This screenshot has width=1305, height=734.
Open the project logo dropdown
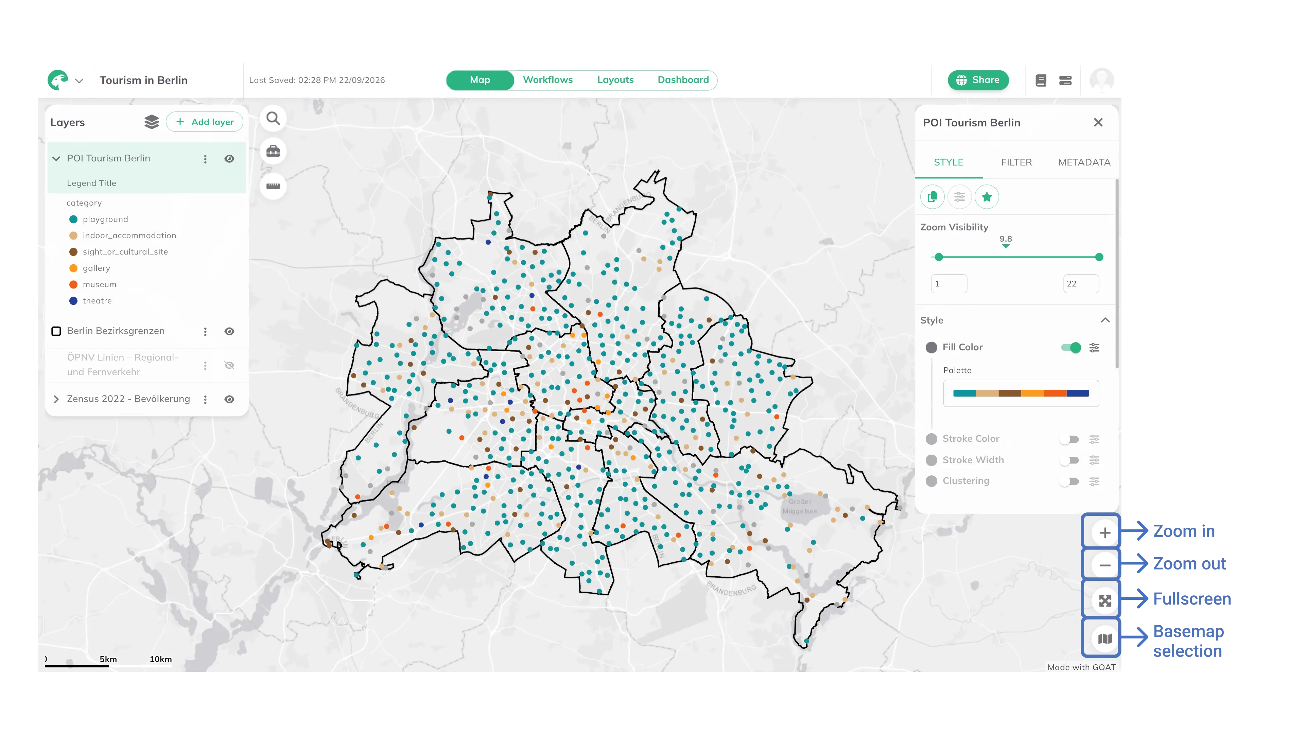[x=79, y=81]
